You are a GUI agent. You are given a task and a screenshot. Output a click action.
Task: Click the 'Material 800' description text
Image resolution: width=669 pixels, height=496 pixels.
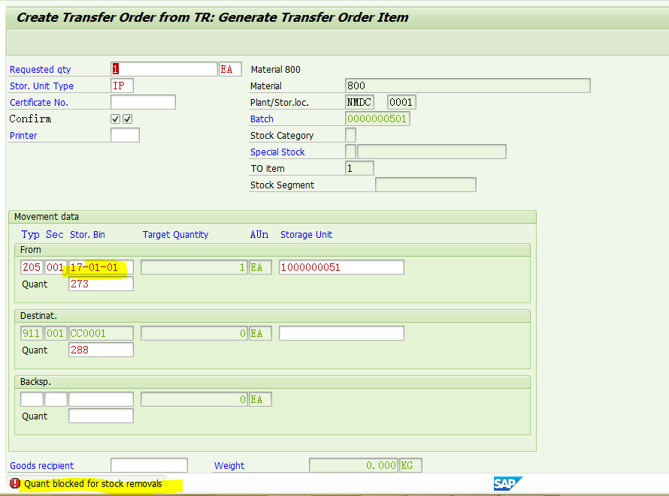(x=276, y=69)
